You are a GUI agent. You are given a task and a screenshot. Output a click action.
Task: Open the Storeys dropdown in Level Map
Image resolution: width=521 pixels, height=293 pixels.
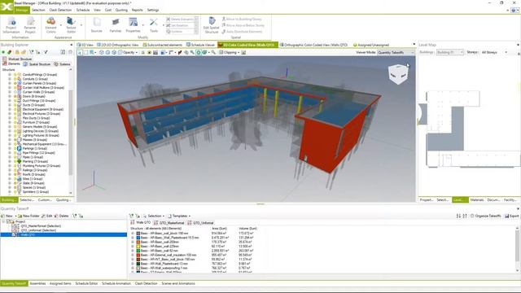(x=494, y=52)
